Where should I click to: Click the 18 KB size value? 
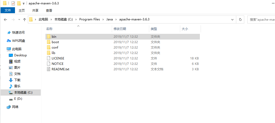tap(194, 58)
